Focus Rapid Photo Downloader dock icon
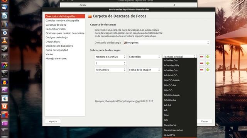This screenshot has height=138, width=247. tap(4, 115)
